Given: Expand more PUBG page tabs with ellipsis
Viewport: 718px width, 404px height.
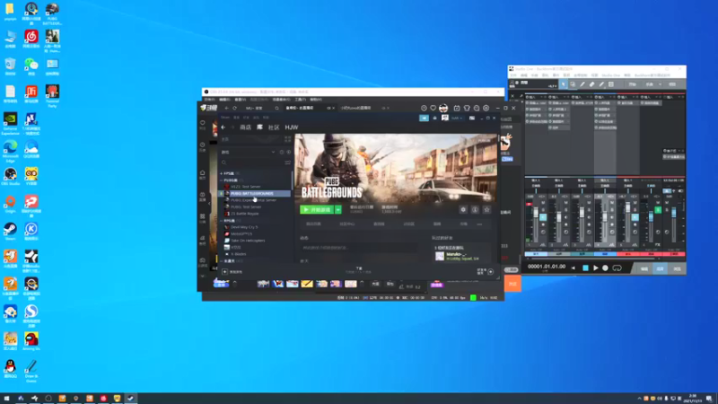Looking at the screenshot, I should click(x=479, y=224).
